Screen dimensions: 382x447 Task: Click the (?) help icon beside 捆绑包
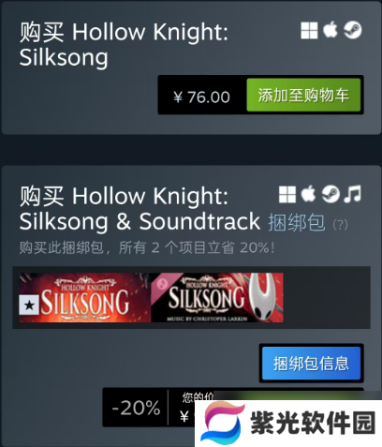click(x=340, y=225)
